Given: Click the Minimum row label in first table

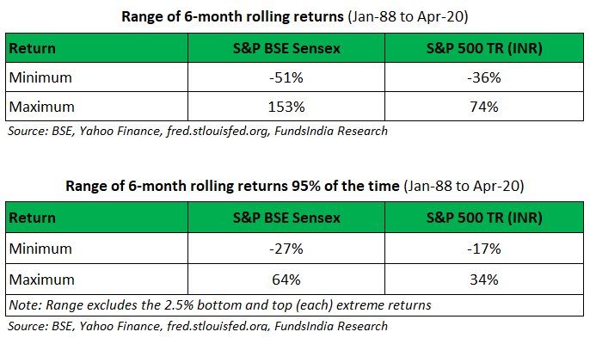Looking at the screenshot, I should [x=40, y=77].
